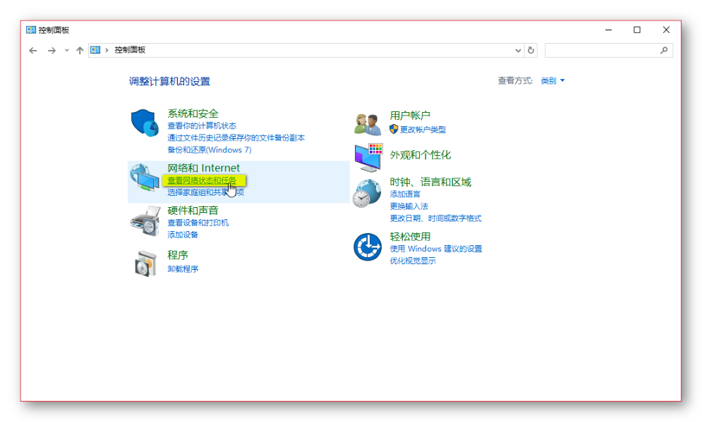Click inside the search input field

pos(607,50)
